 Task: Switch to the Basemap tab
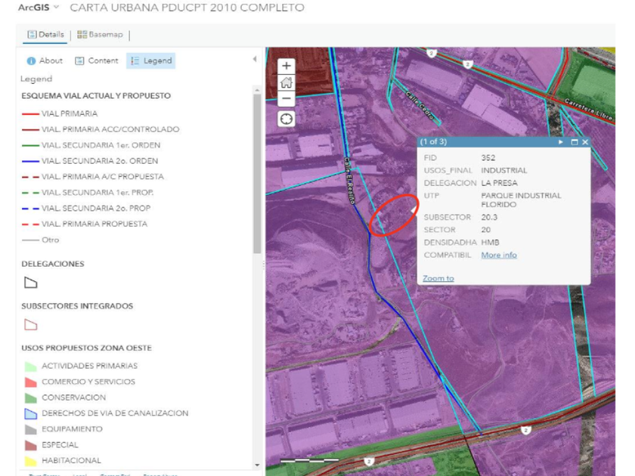[x=100, y=35]
